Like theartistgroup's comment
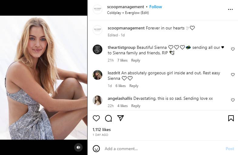This screenshot has width=238, height=155. coord(233,49)
